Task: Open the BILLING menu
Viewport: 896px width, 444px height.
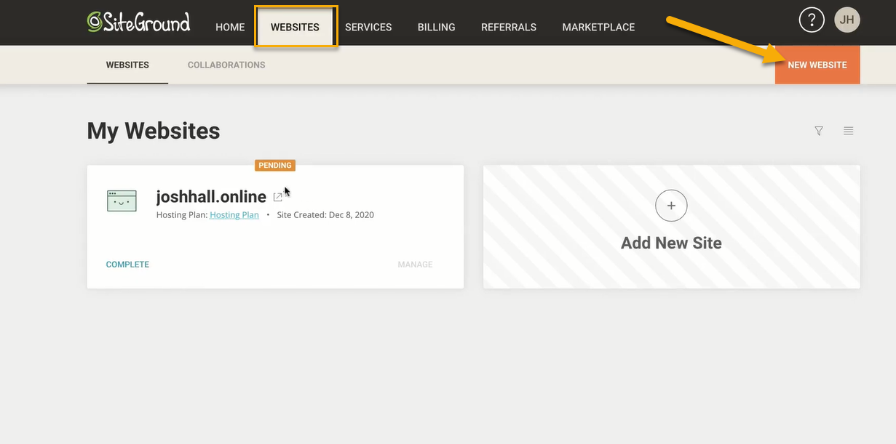Action: [437, 27]
